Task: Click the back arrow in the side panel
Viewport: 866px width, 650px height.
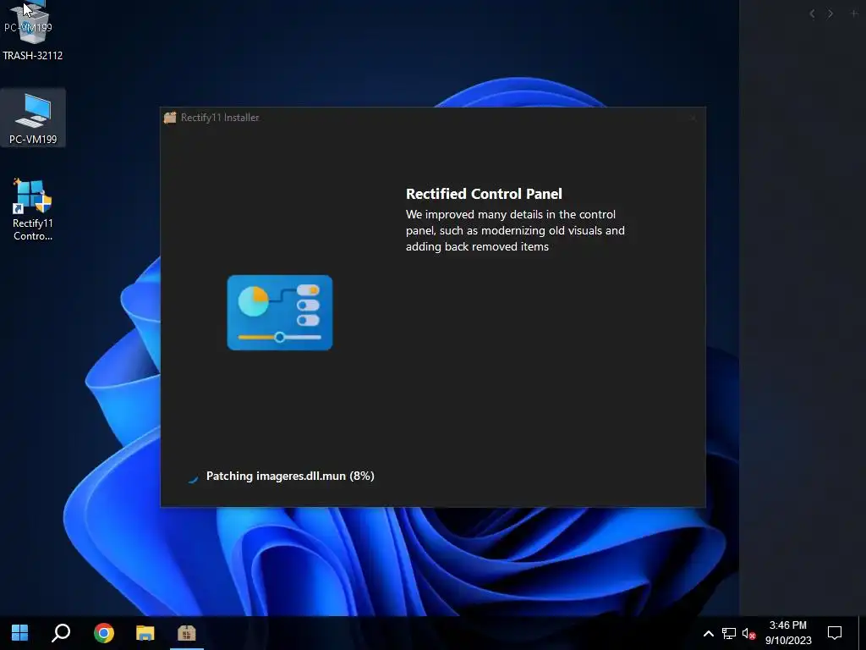Action: [x=812, y=14]
